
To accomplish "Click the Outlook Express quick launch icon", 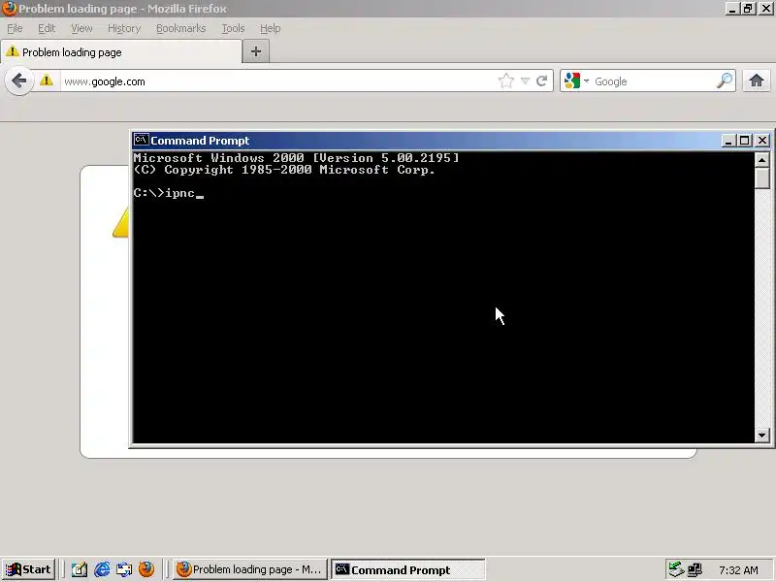I will coord(124,570).
